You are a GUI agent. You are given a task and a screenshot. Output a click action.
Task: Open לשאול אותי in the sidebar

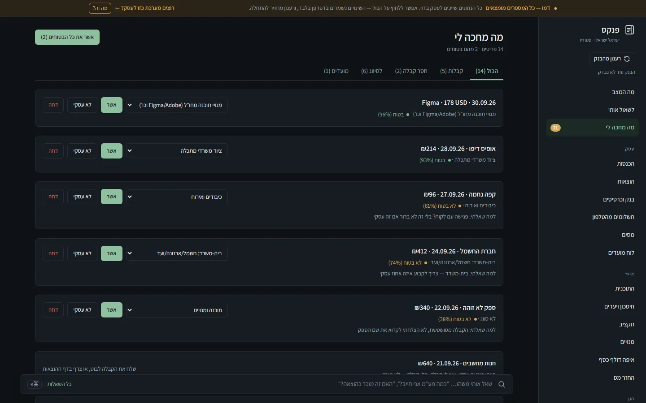point(592,110)
